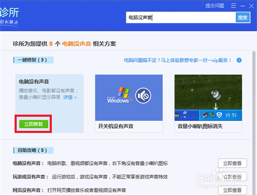Viewport: 257px width, 195px height.
Task: Click the 搜索 button
Action: tap(243, 18)
